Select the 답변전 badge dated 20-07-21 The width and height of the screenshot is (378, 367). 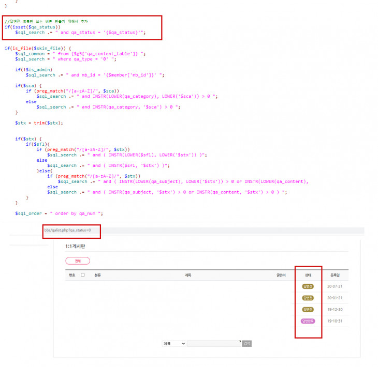[308, 286]
